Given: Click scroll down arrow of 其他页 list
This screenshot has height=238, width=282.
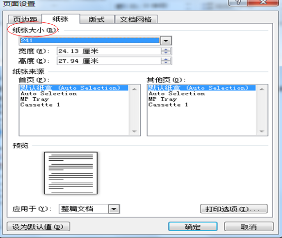Looking at the screenshot, I should [x=262, y=131].
